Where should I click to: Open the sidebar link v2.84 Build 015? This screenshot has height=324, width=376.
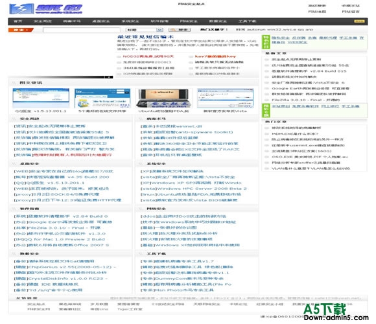[309, 71]
